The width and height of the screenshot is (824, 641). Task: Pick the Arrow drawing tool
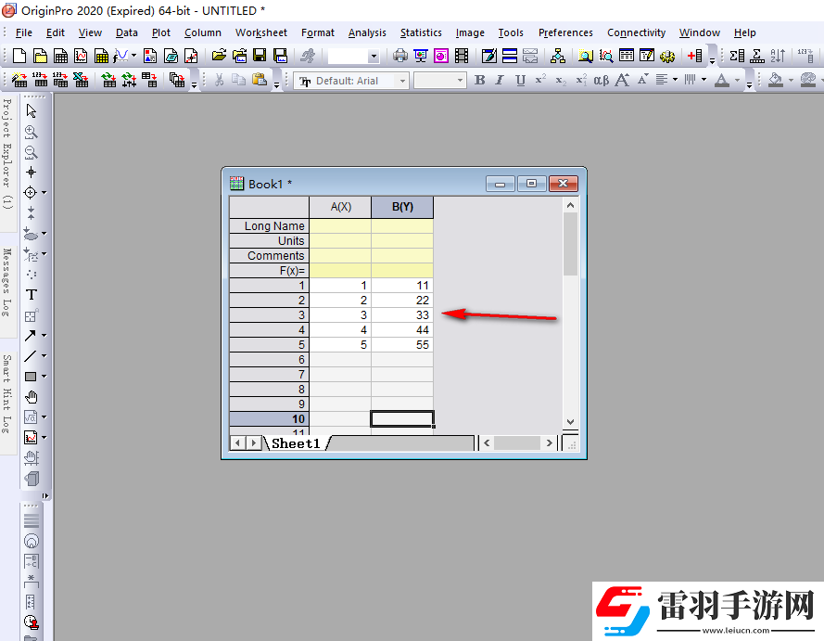pyautogui.click(x=31, y=336)
